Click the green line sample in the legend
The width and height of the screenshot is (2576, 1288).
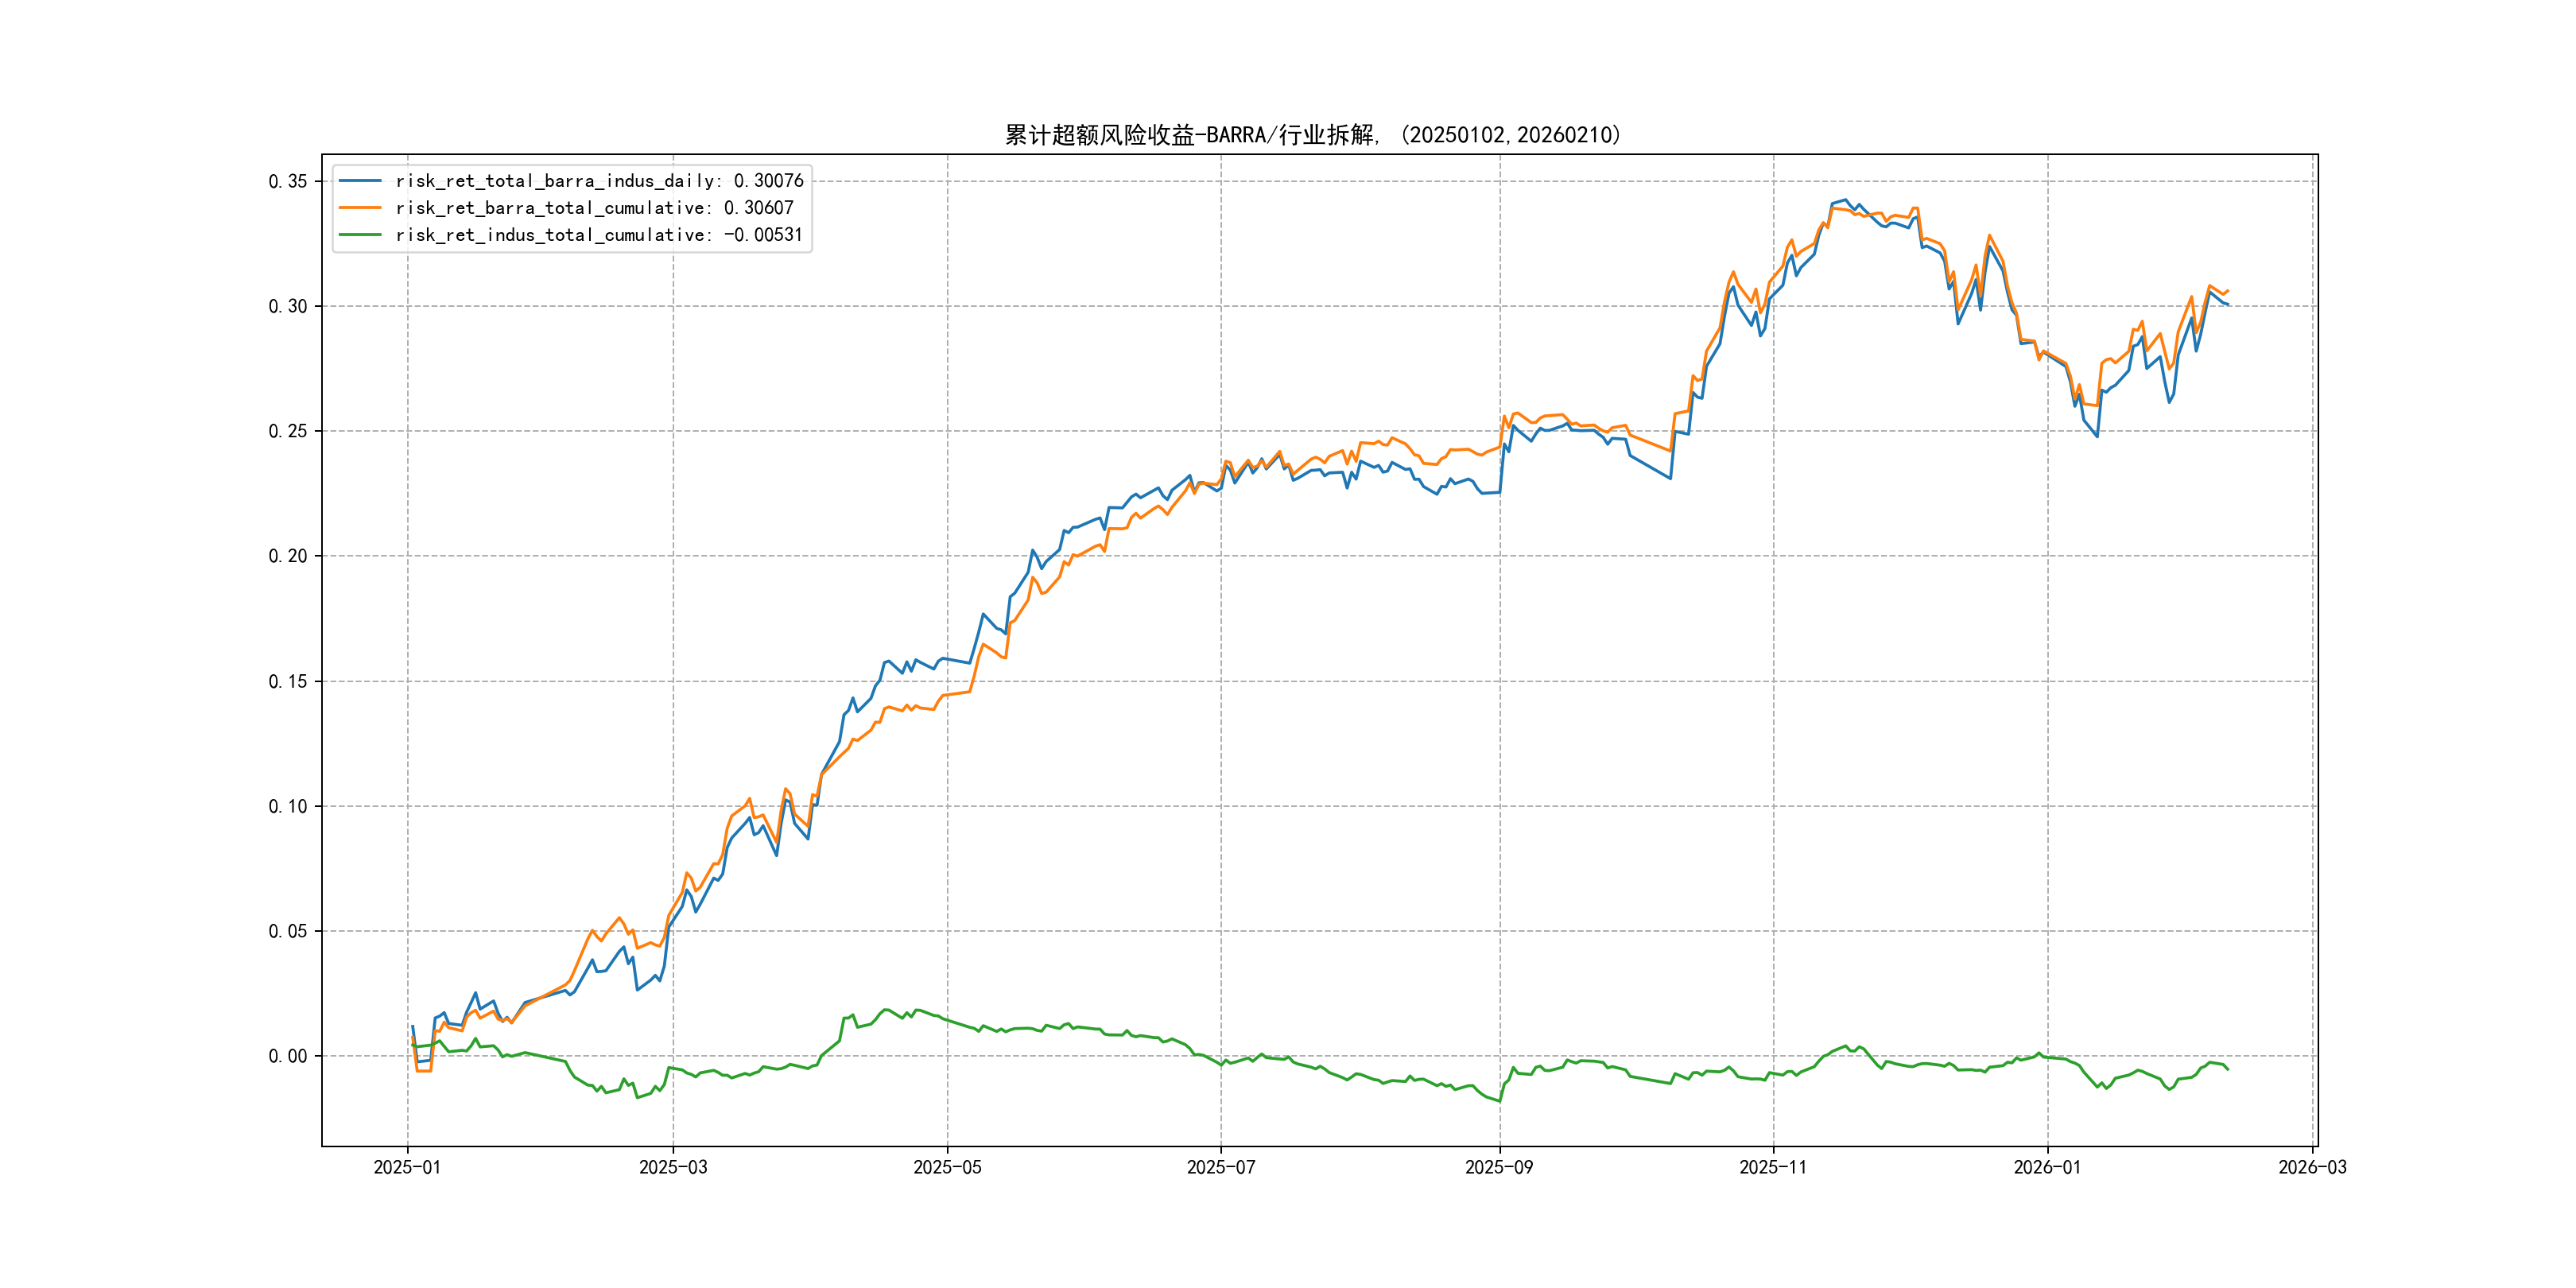360,235
